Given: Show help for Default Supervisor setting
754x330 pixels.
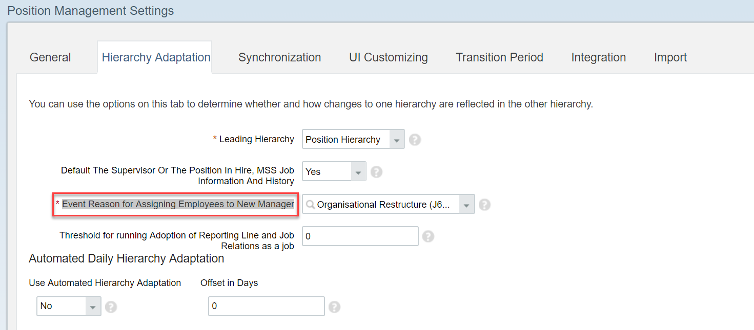Looking at the screenshot, I should click(376, 172).
